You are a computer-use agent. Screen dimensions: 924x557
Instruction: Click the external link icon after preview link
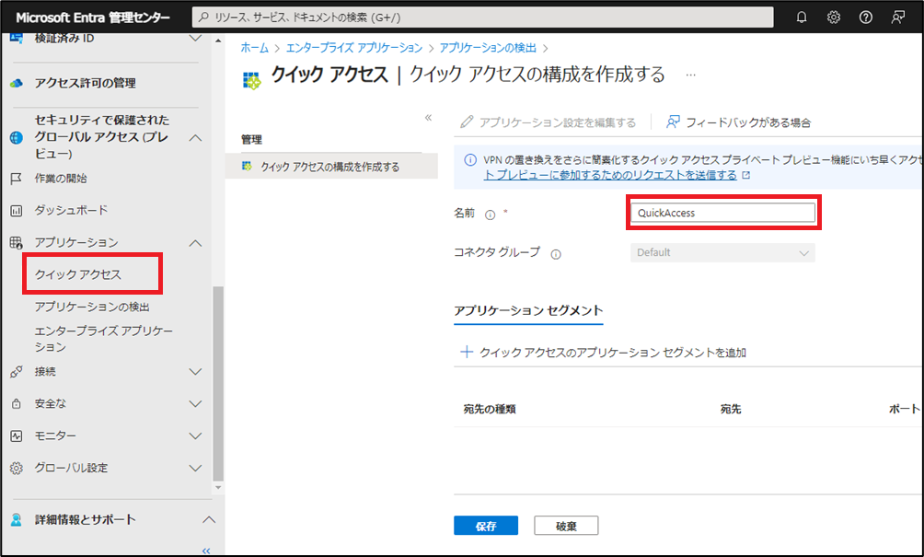coord(746,175)
